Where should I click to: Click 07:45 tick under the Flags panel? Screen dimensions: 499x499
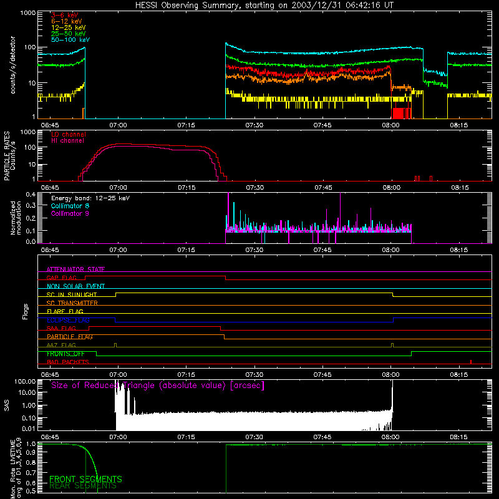coord(322,375)
